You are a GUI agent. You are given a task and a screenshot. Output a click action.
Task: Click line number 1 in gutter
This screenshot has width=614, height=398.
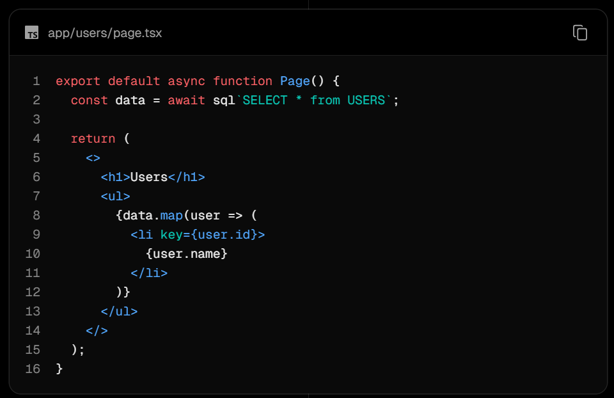[36, 81]
